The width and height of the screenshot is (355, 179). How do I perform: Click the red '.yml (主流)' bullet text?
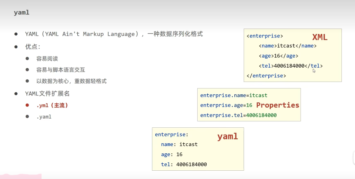pyautogui.click(x=52, y=105)
